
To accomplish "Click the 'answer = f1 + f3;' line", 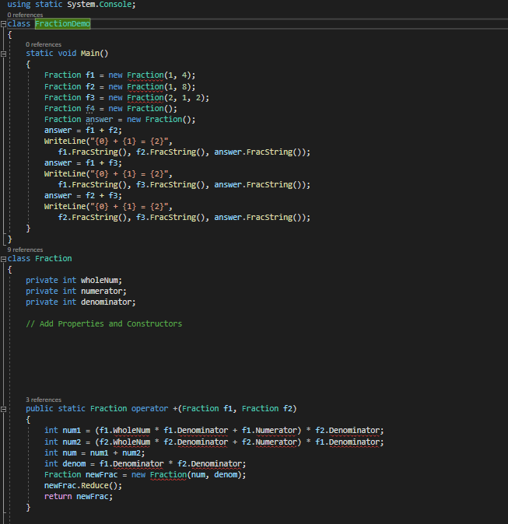I will tap(83, 163).
